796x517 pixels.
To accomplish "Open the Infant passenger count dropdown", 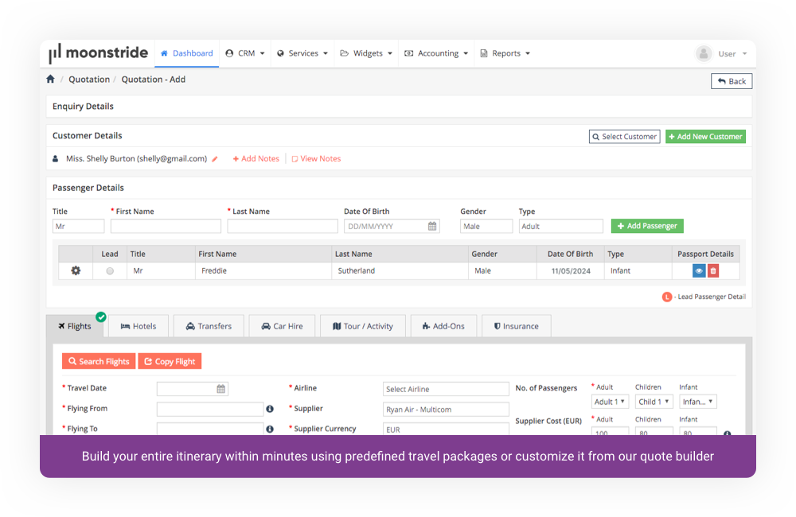I will (x=698, y=402).
